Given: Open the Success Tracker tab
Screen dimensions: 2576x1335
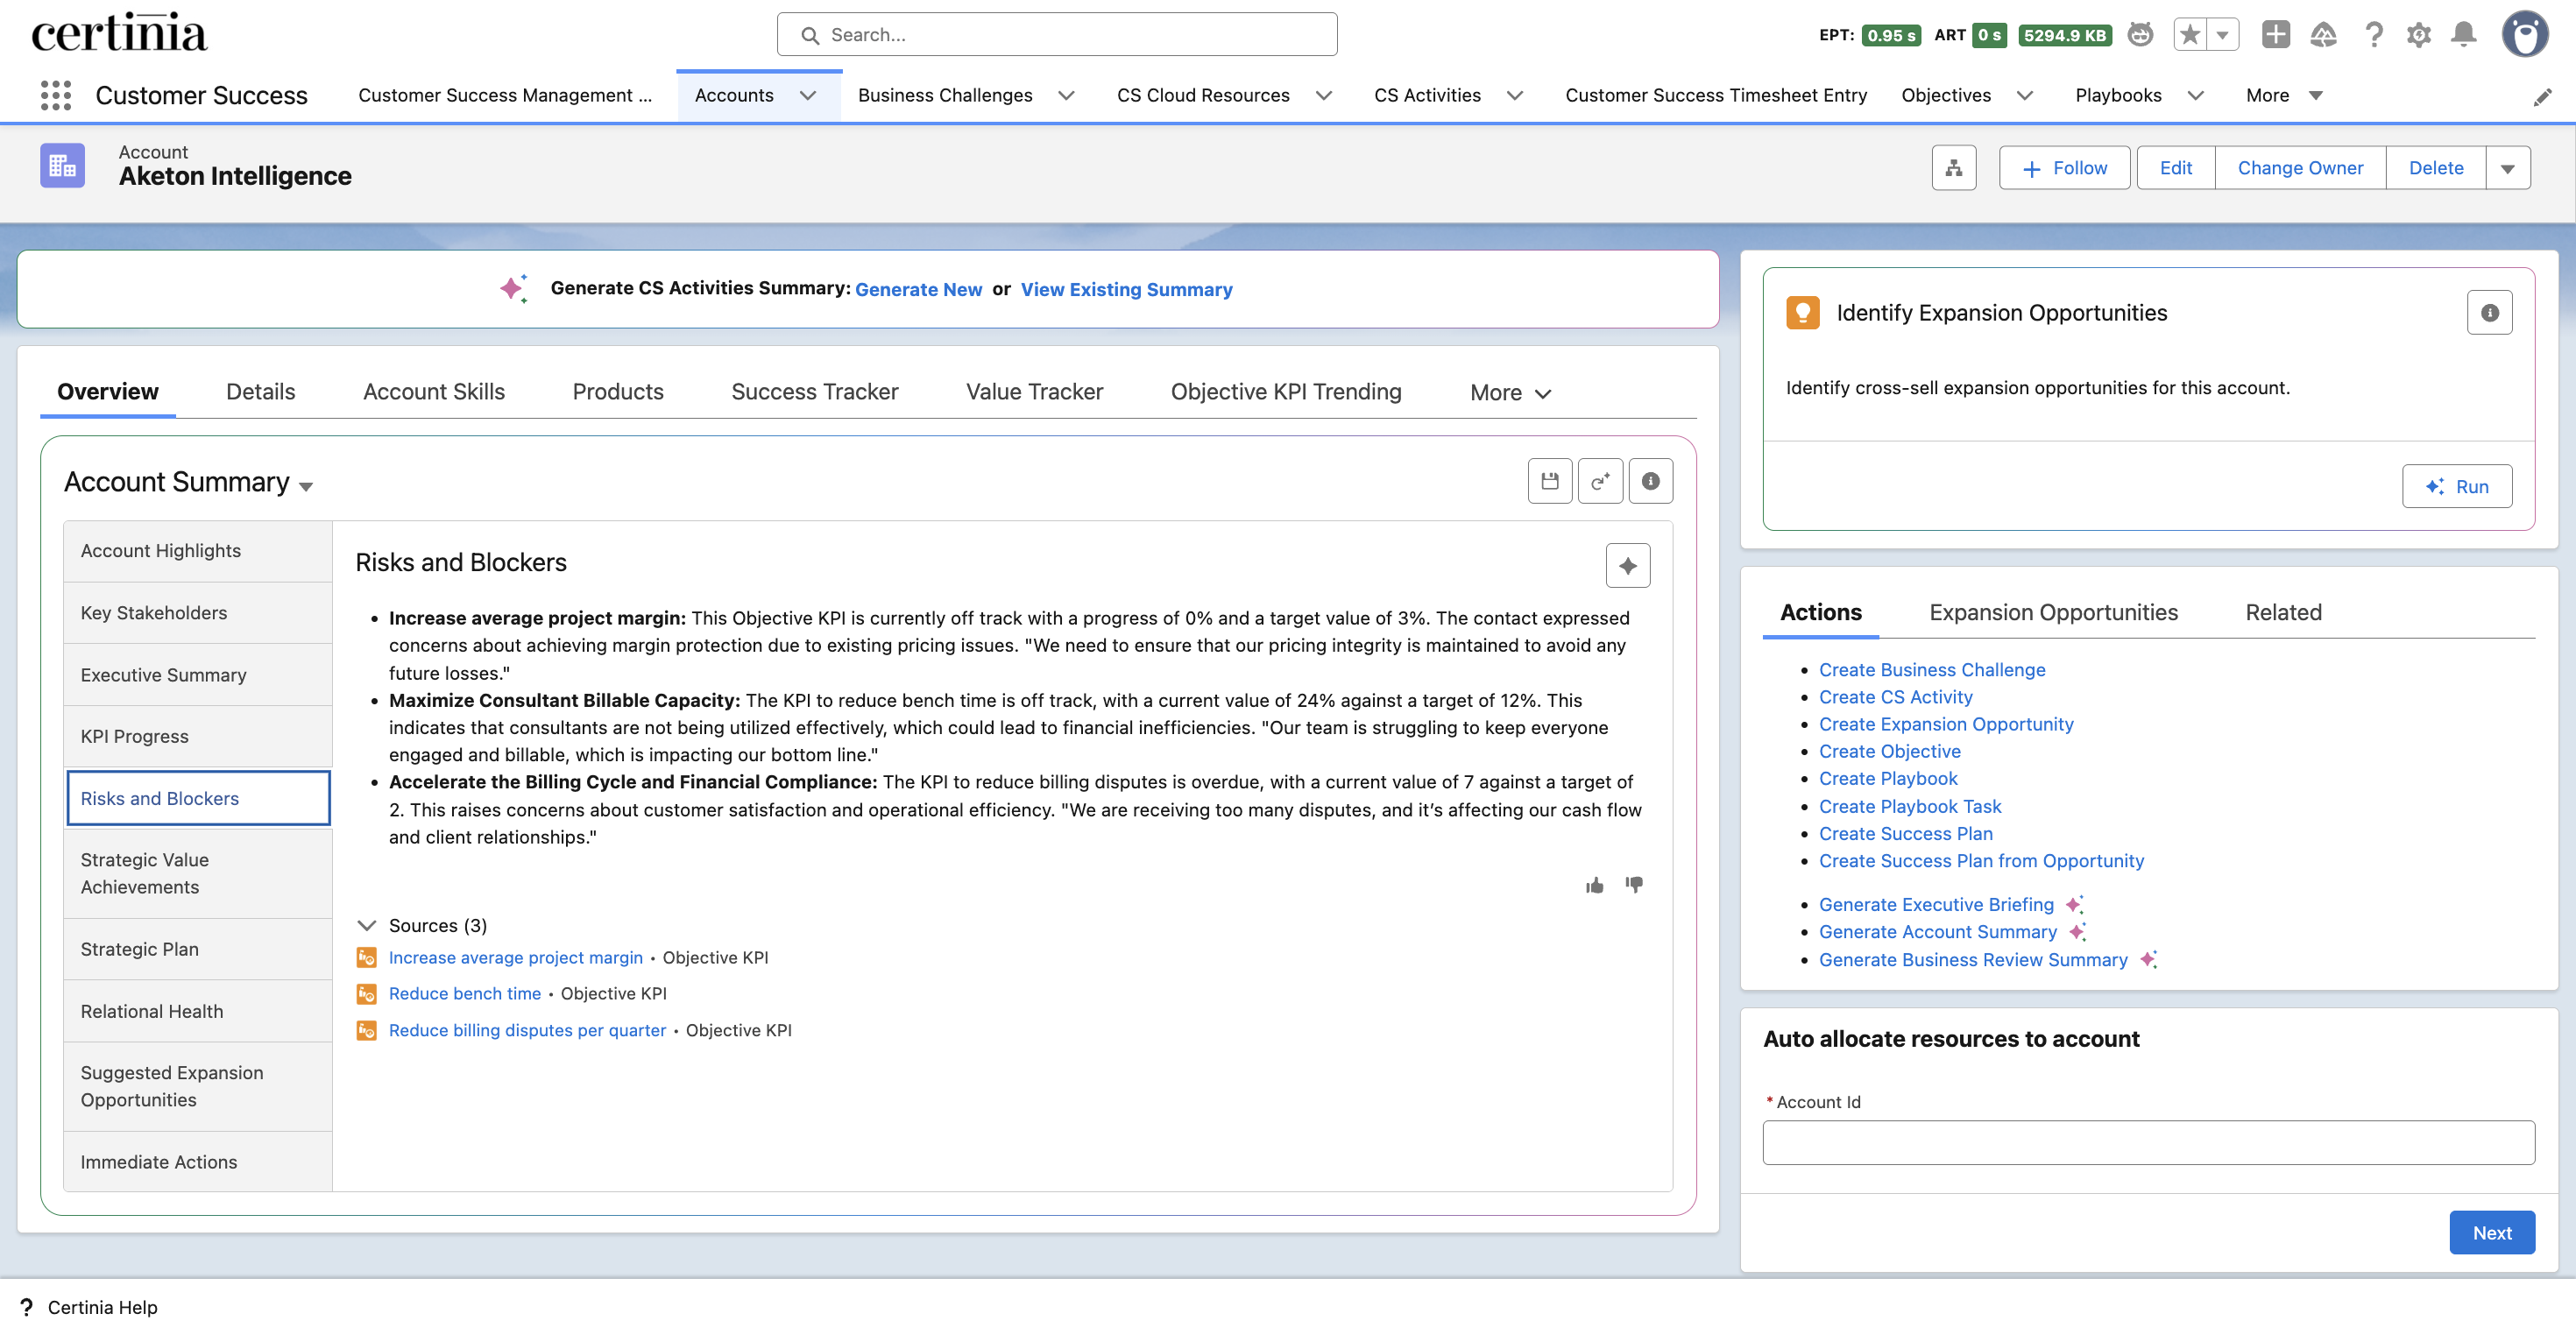Looking at the screenshot, I should [x=814, y=392].
